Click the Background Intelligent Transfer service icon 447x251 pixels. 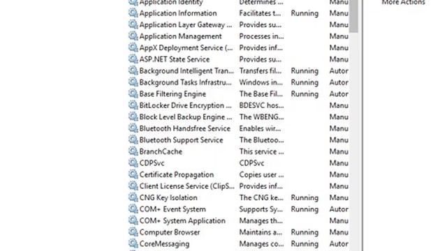click(x=133, y=70)
